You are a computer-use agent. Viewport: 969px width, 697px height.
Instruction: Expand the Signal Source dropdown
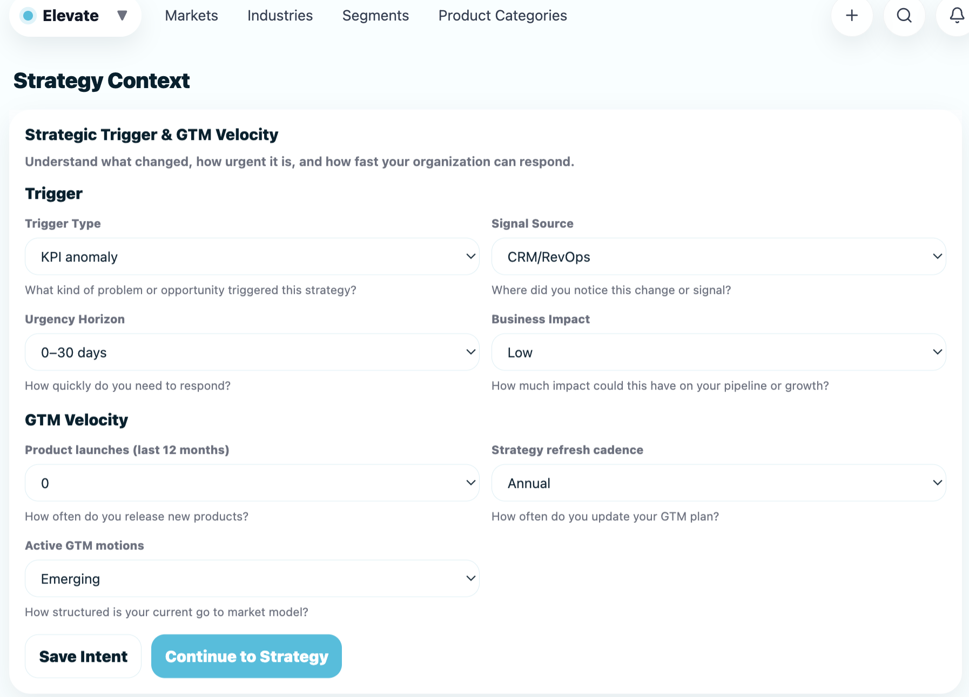pyautogui.click(x=718, y=257)
